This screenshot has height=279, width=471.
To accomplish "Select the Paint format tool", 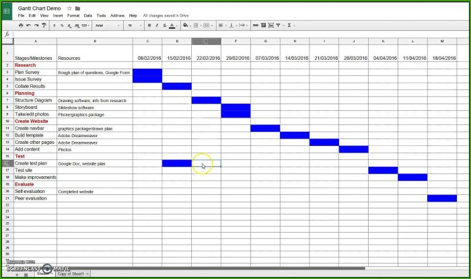I will point(44,26).
